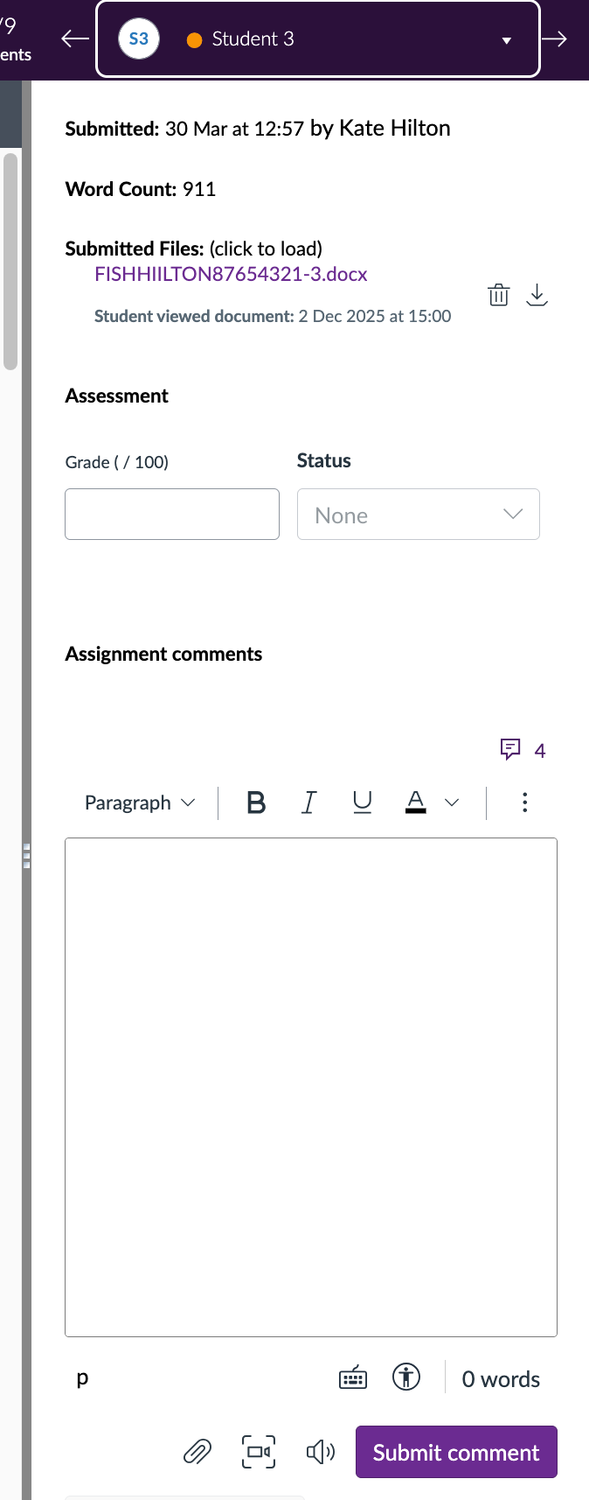The height and width of the screenshot is (1500, 589).
Task: Open more toolbar options menu
Action: coord(524,803)
